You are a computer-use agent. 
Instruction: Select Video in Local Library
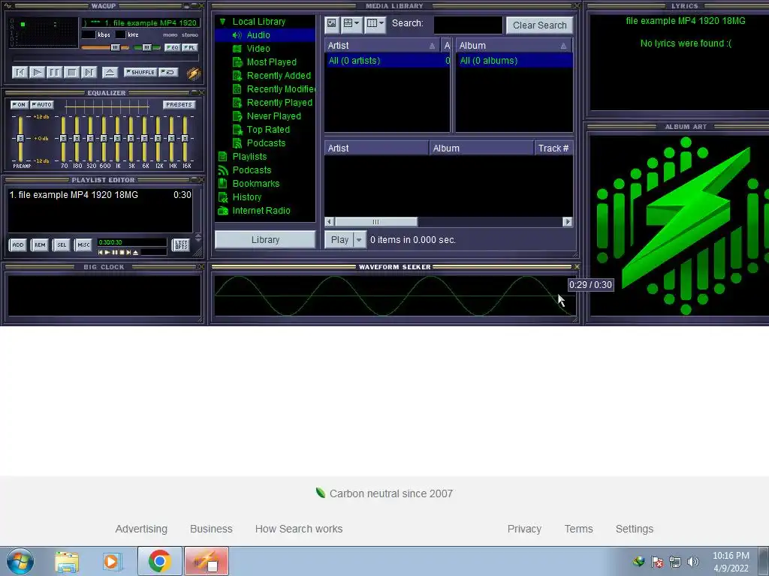pyautogui.click(x=258, y=49)
